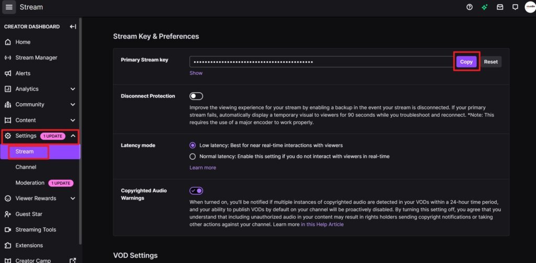Copy the primary stream key

coord(466,62)
